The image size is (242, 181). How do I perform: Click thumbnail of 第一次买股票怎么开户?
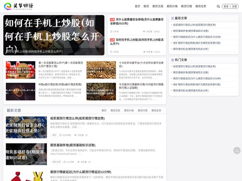click(21, 70)
